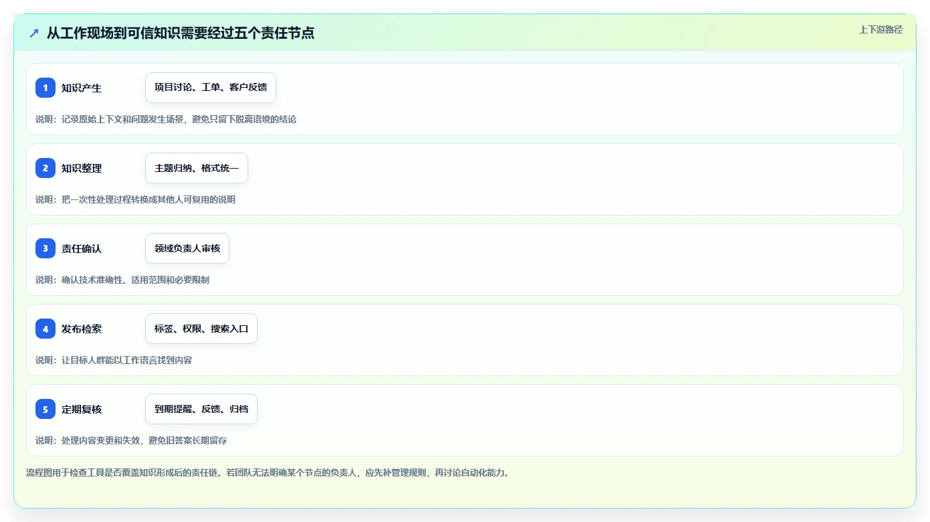Click the 标签、权限、搜索入口 chip
Image resolution: width=930 pixels, height=522 pixels.
coord(201,329)
